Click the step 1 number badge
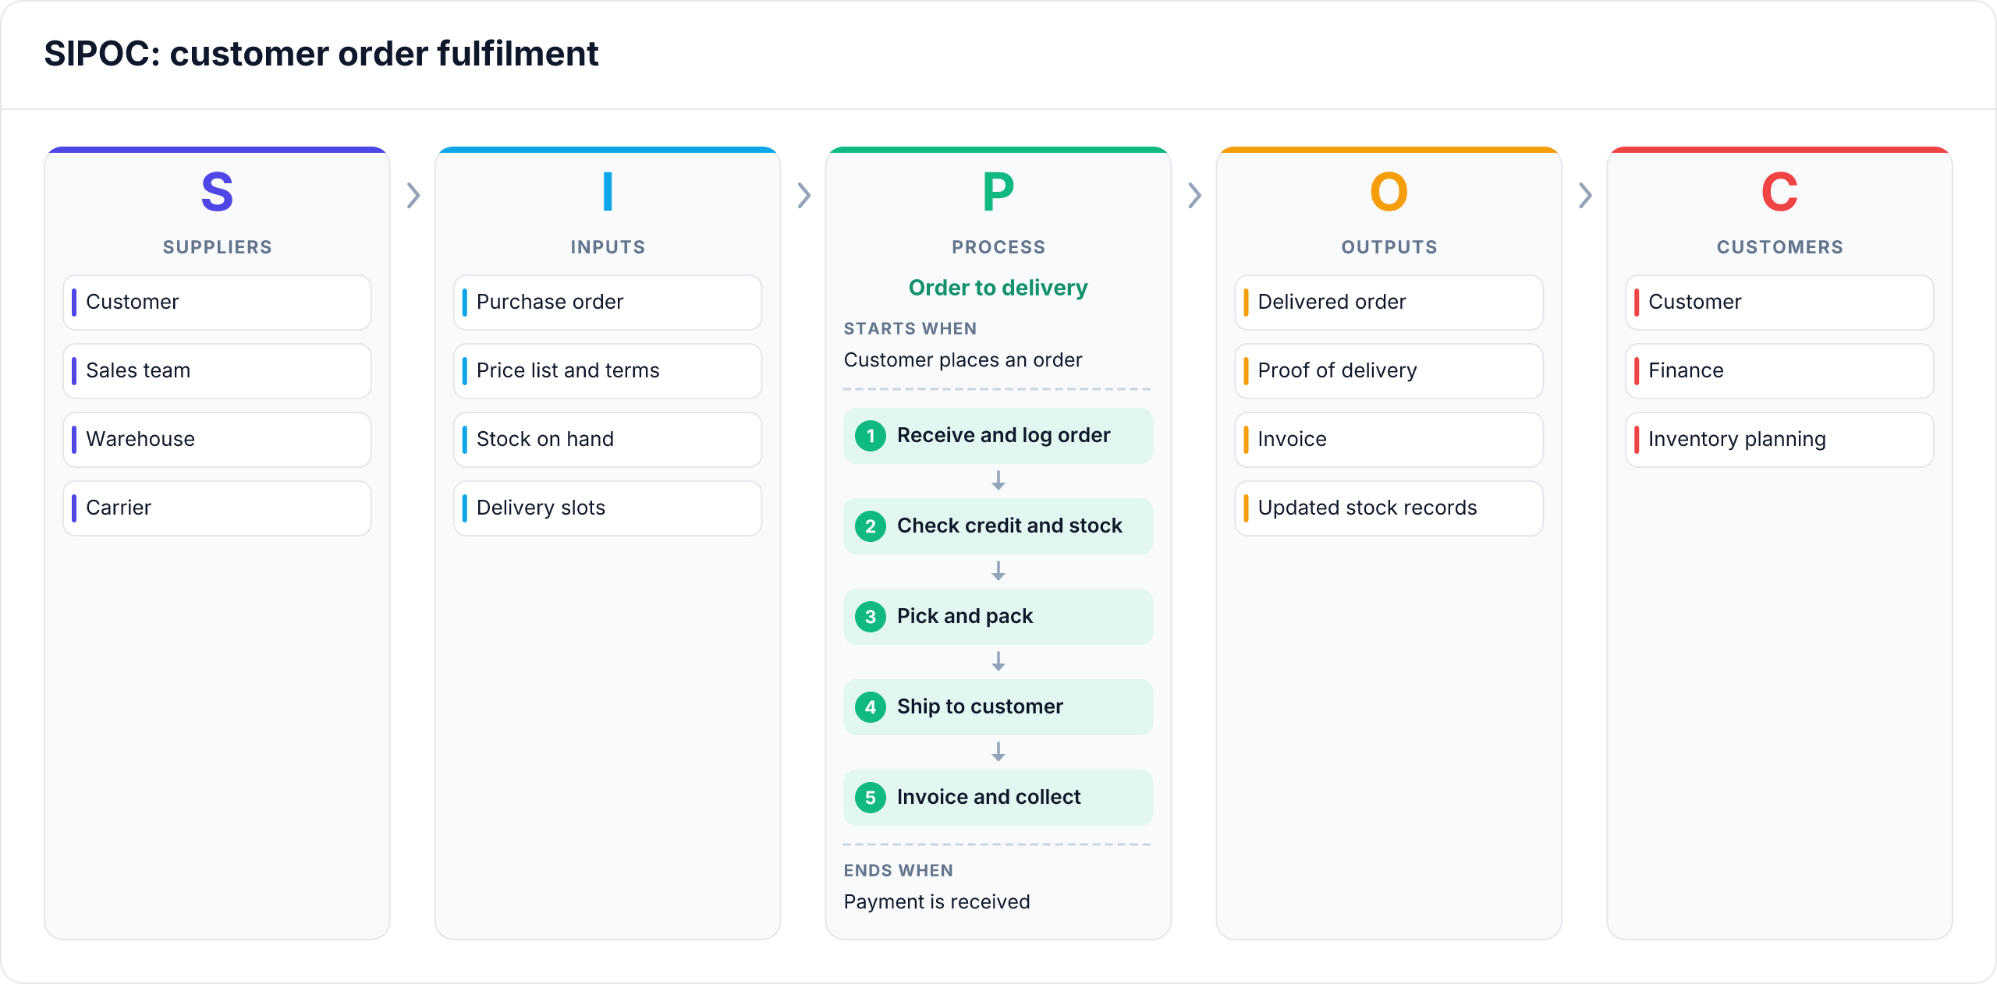Image resolution: width=1997 pixels, height=984 pixels. 871,436
